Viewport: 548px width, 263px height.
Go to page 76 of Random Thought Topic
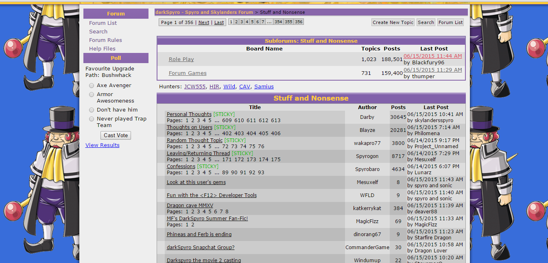(x=261, y=147)
